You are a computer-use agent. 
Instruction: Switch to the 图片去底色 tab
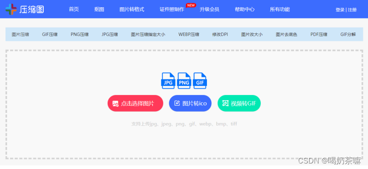286,34
